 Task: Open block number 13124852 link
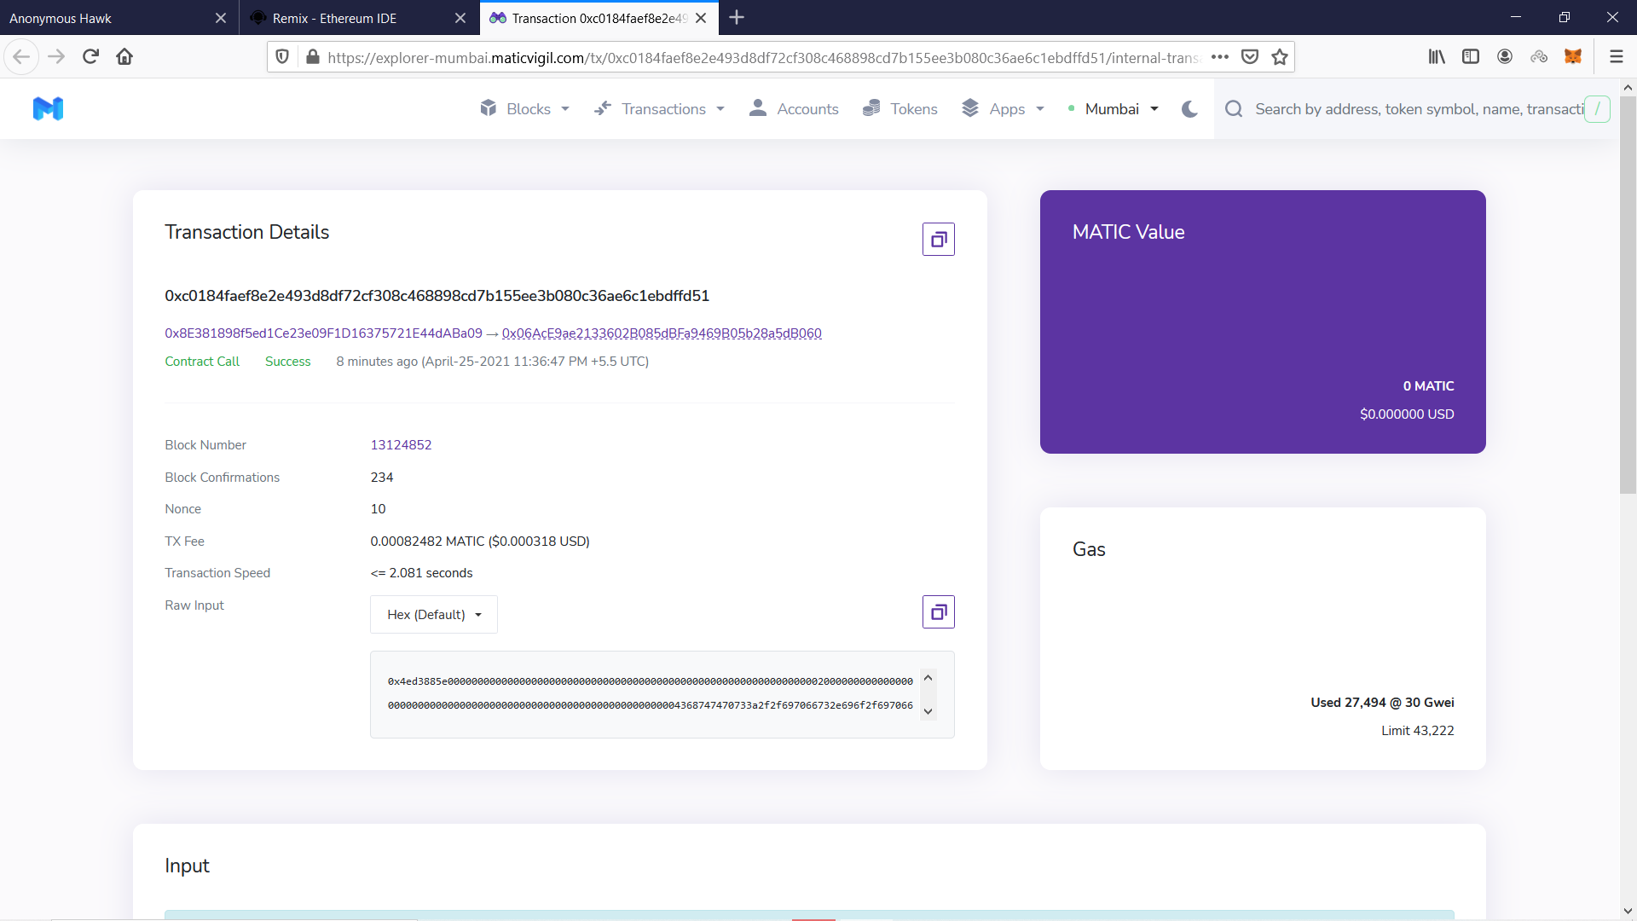pyautogui.click(x=401, y=445)
